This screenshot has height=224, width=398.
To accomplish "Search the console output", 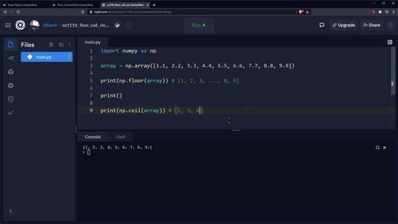I will tap(377, 147).
